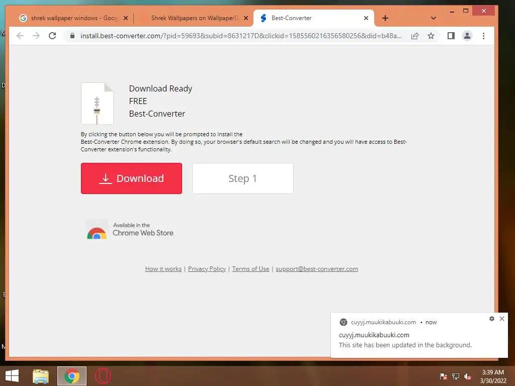
Task: Dismiss the cuyyj.muukikabuuki.com notification
Action: 502,318
